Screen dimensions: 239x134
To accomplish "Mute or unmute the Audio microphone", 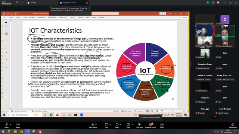I will pyautogui.click(x=6, y=125).
